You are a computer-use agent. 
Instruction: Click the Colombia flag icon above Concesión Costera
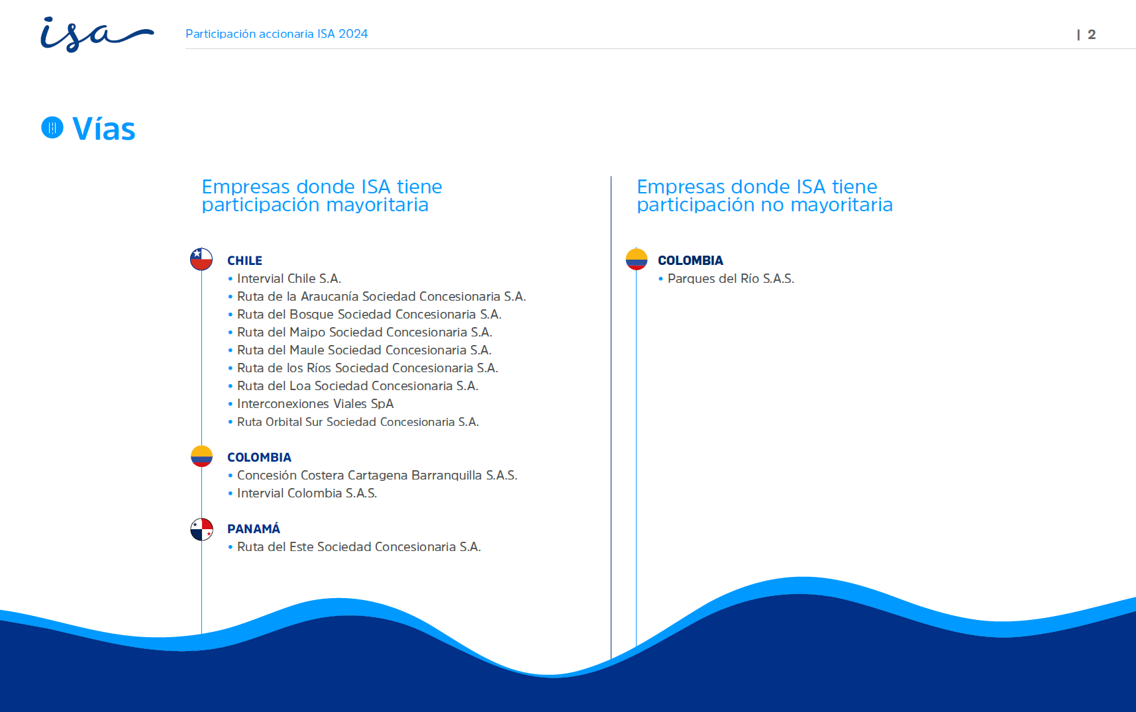coord(201,456)
